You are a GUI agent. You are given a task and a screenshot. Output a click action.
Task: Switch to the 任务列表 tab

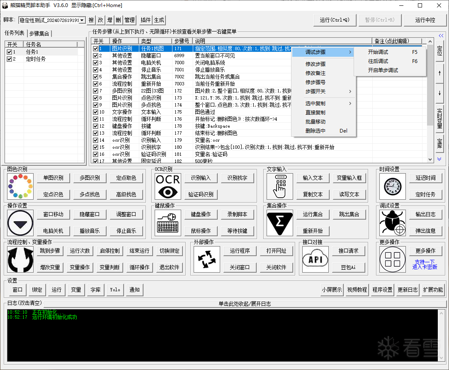[x=15, y=33]
